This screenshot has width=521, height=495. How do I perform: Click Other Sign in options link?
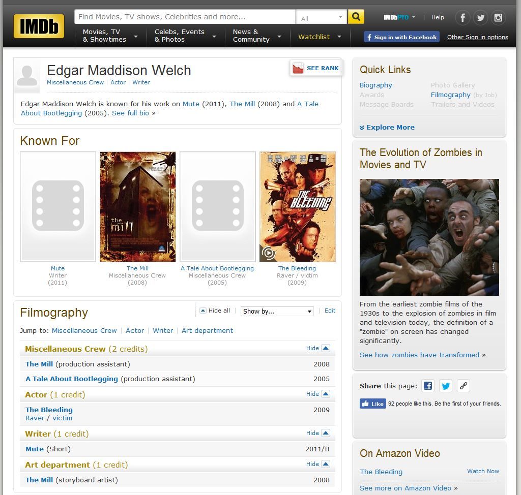pyautogui.click(x=477, y=37)
